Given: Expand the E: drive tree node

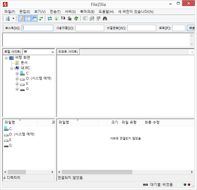Looking at the screenshot, I should coord(17,84).
